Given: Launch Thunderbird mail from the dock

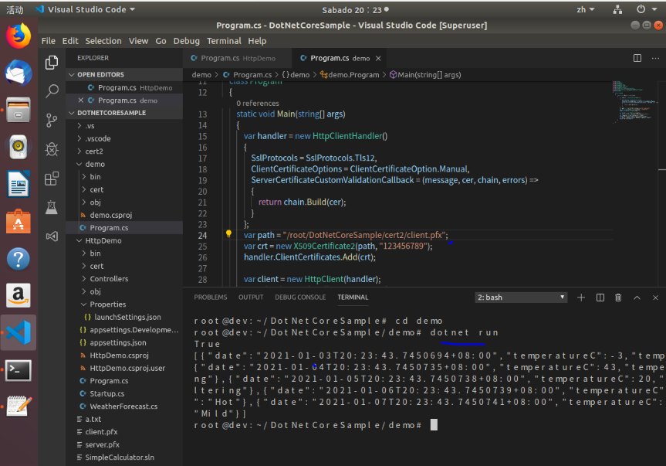Looking at the screenshot, I should (19, 73).
